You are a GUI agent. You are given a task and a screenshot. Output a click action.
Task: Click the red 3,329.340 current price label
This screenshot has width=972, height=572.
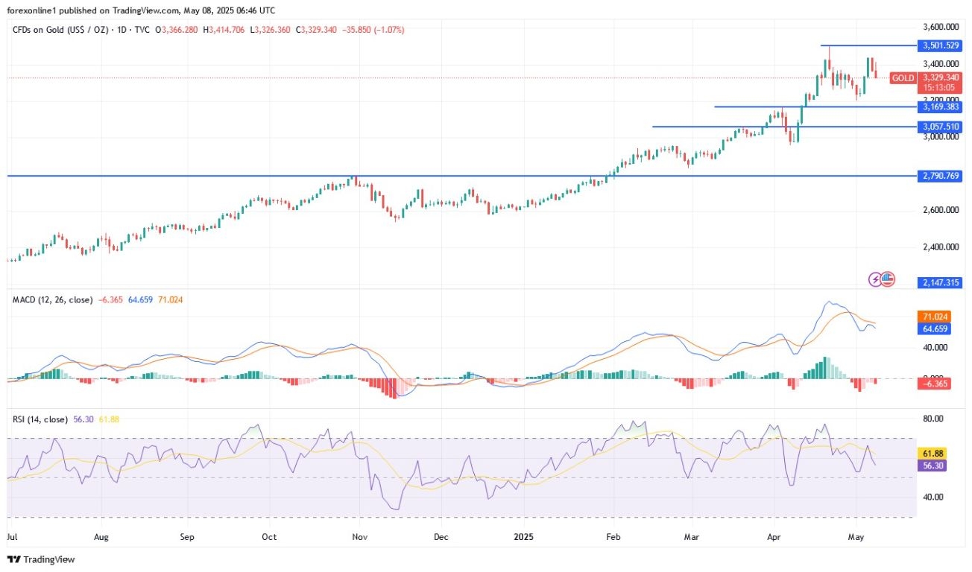click(x=940, y=77)
